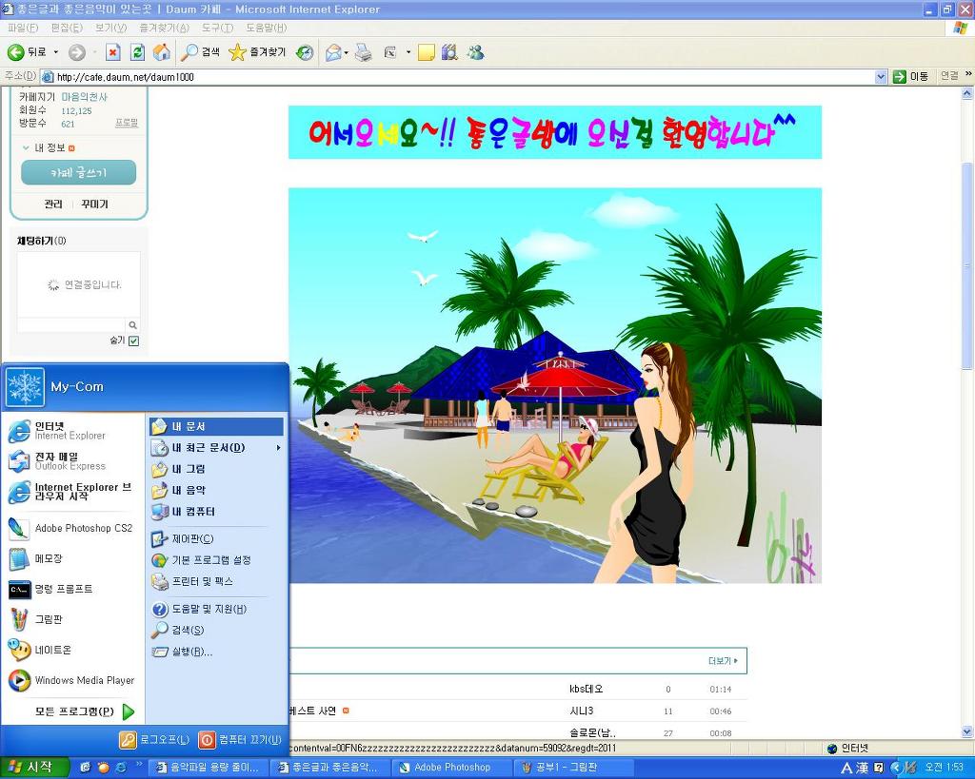Click the Mail envelope toolbar icon

(333, 53)
